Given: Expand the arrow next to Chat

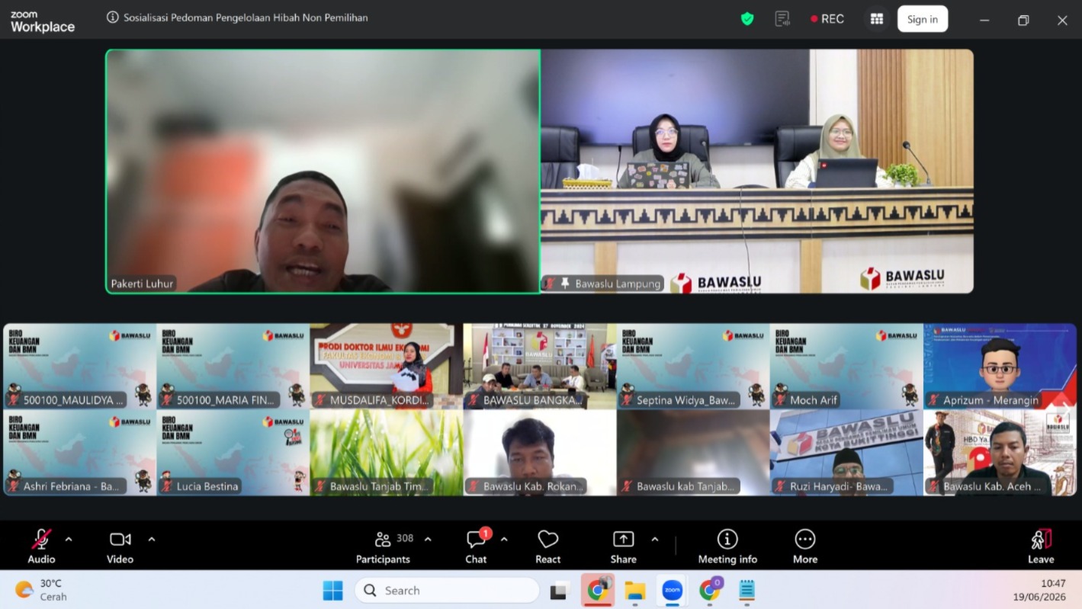Looking at the screenshot, I should [x=504, y=539].
